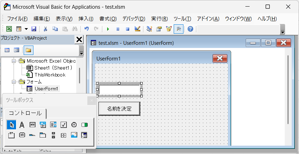This screenshot has width=299, height=154.
Task: Open the 実行(R) menu
Action: click(159, 19)
